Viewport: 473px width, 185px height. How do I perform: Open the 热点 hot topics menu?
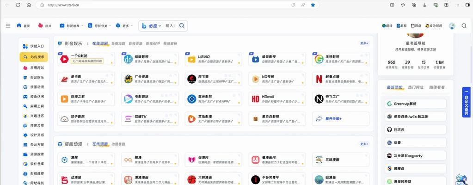(45, 25)
